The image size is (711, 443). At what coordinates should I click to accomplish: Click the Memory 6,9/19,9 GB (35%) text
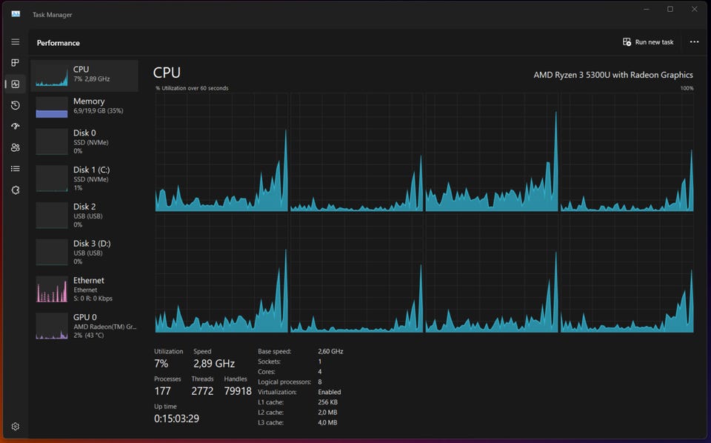coord(99,110)
